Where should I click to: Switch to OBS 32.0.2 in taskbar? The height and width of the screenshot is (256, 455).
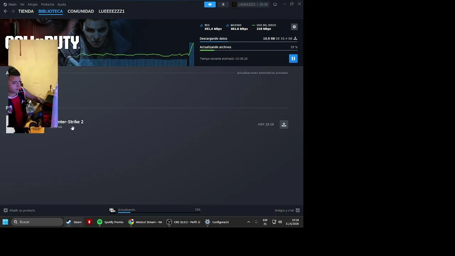(x=183, y=222)
